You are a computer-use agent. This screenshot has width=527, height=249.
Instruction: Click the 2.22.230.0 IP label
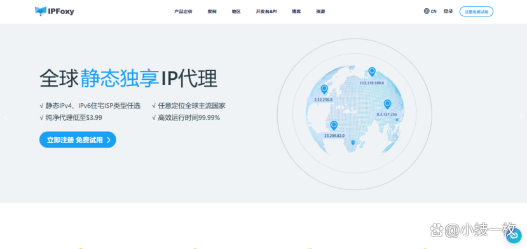pos(323,100)
